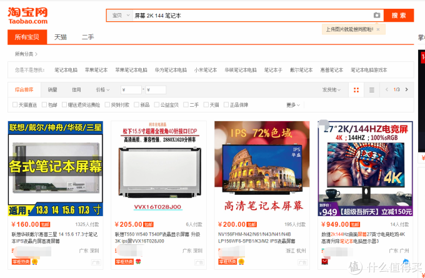Check the 公益宝贝 filter

pos(156,104)
